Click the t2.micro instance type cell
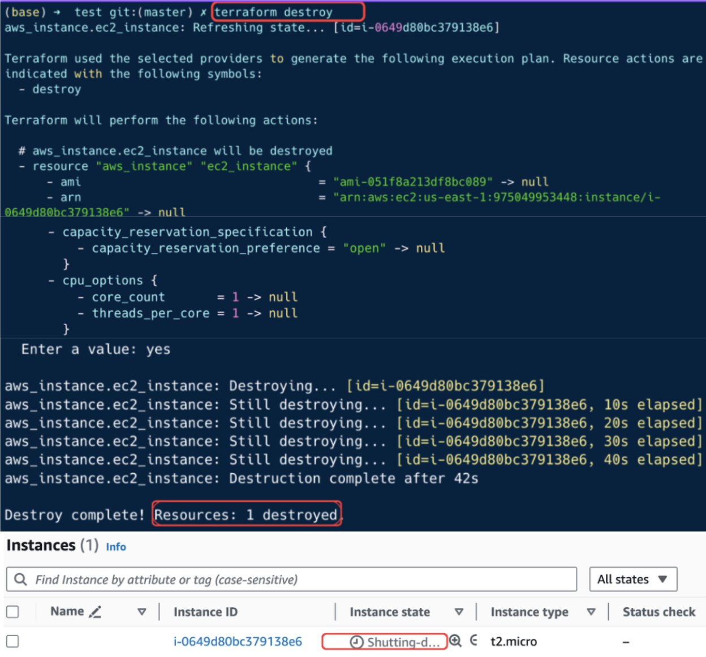This screenshot has height=657, width=706. tap(514, 642)
